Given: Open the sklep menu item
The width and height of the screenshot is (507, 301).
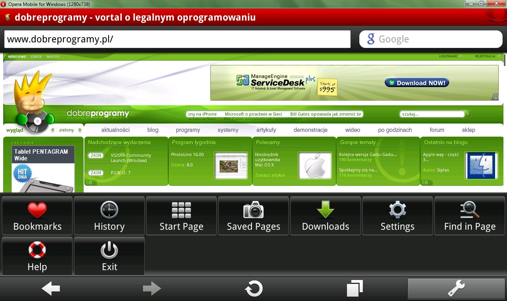Looking at the screenshot, I should (x=469, y=130).
